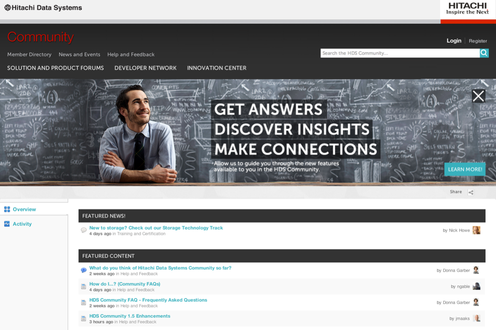
Task: Click the Overview grid icon
Action: (x=7, y=209)
